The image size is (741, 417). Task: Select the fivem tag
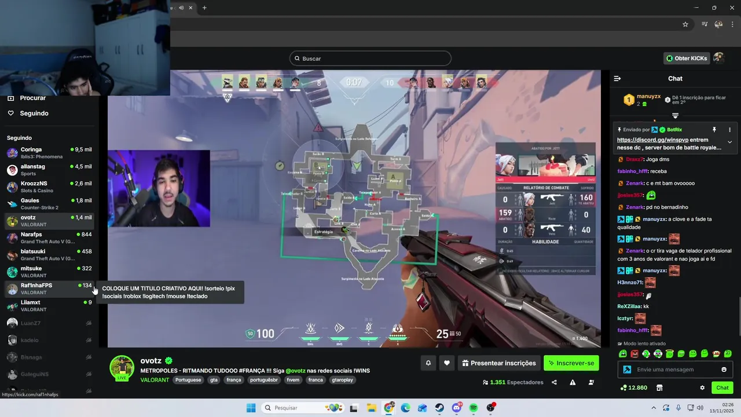point(293,380)
